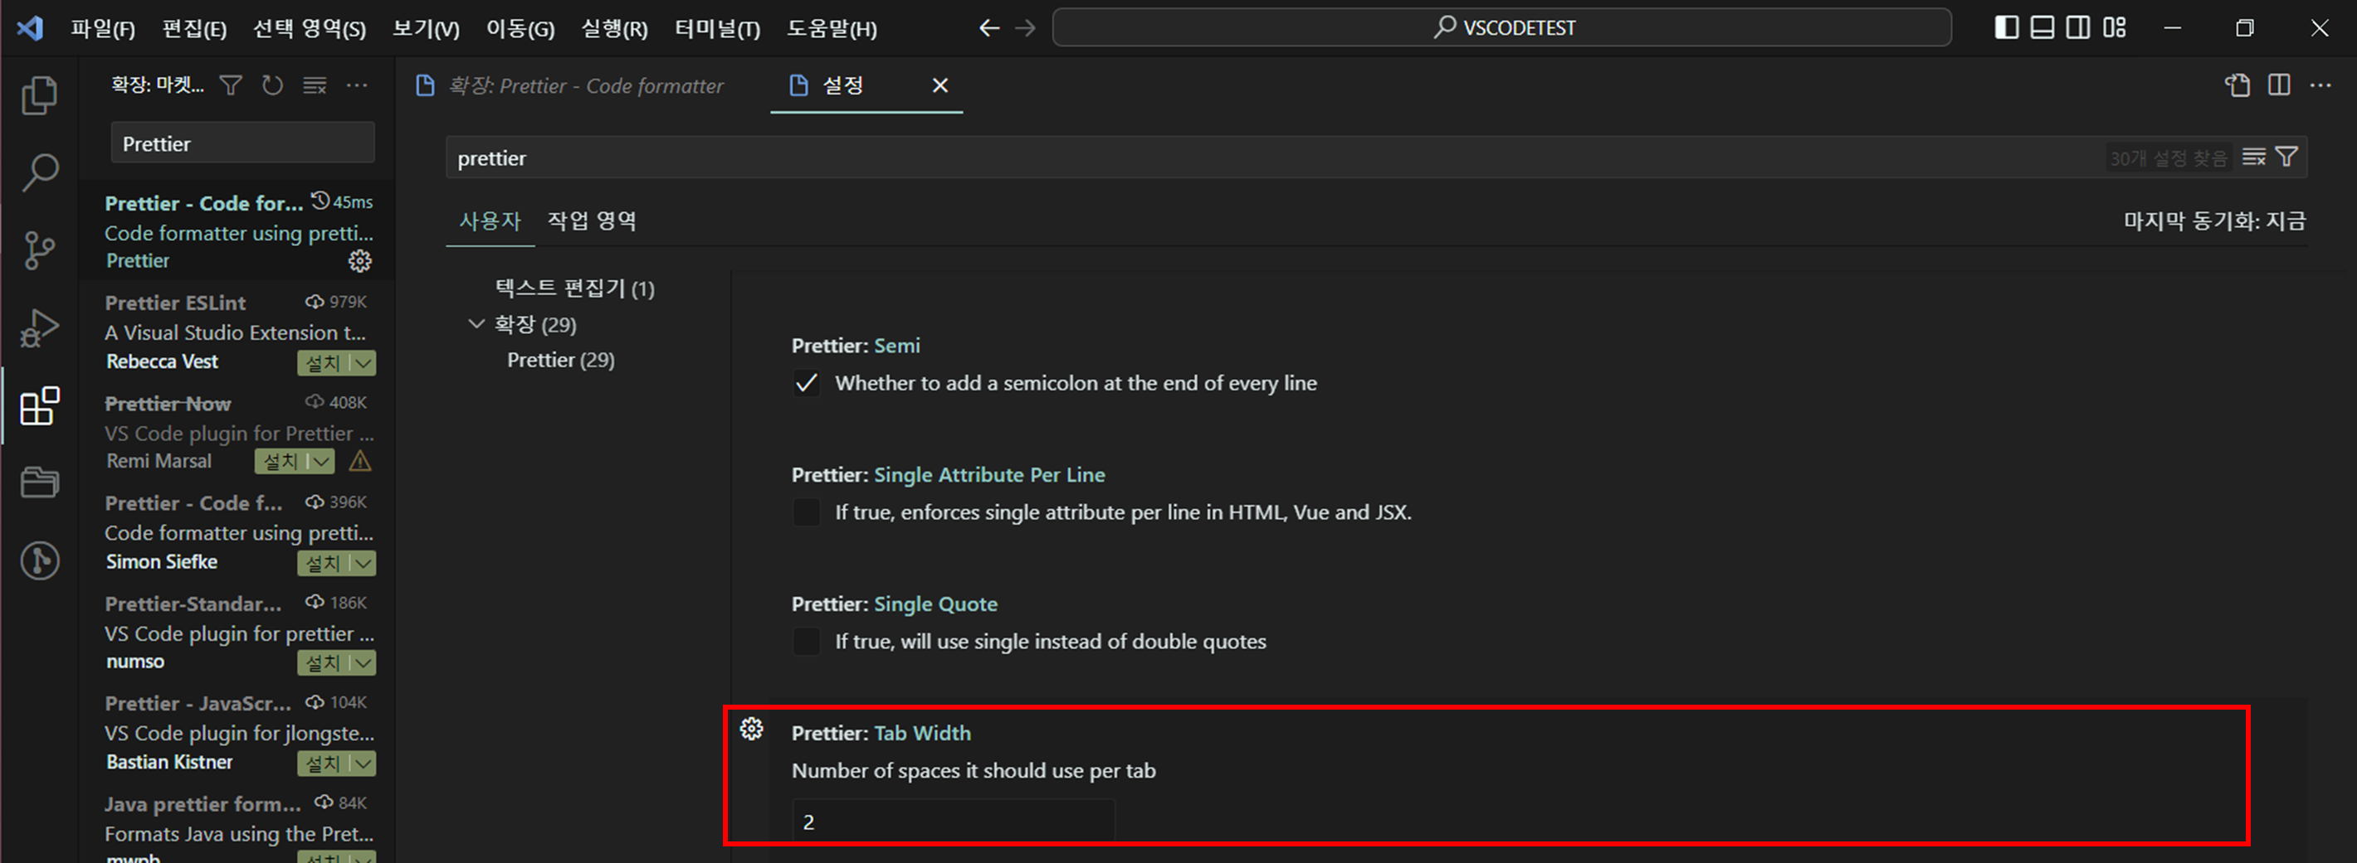
Task: Uncheck the Prettier Semi checkbox
Action: pos(806,383)
